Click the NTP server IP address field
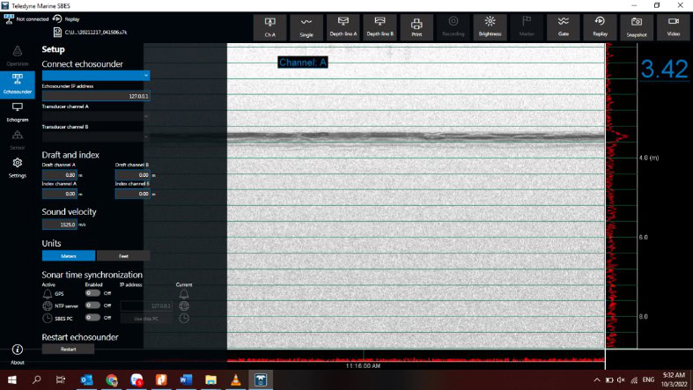693x390 pixels. (146, 305)
